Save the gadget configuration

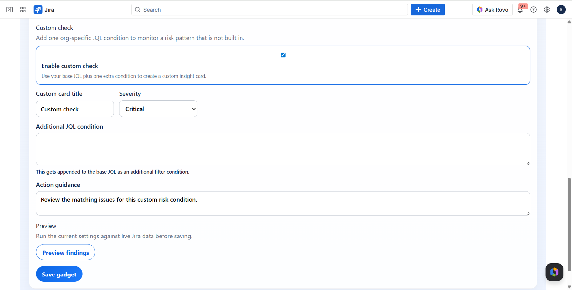[59, 274]
